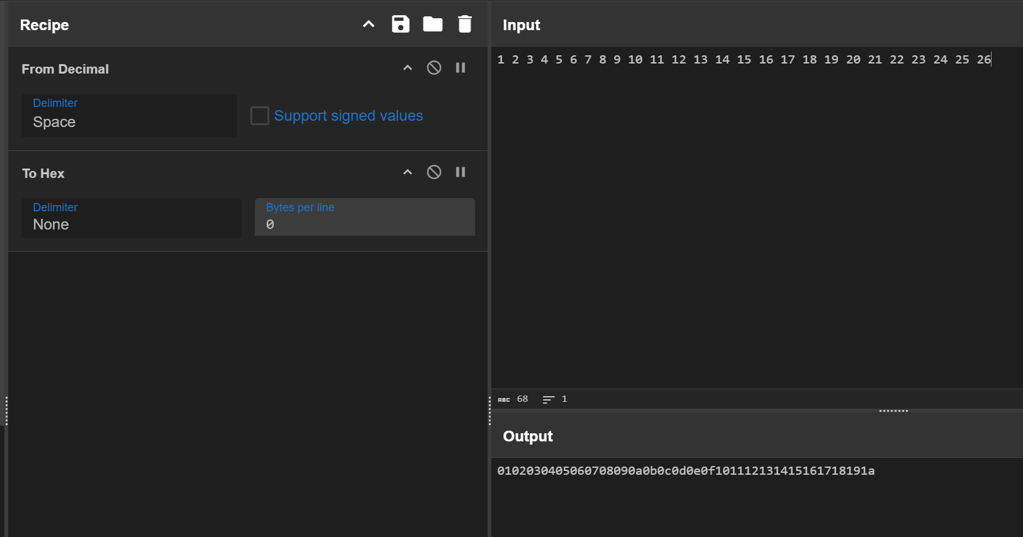
Task: Set a breakpoint on From Decimal
Action: coord(461,68)
